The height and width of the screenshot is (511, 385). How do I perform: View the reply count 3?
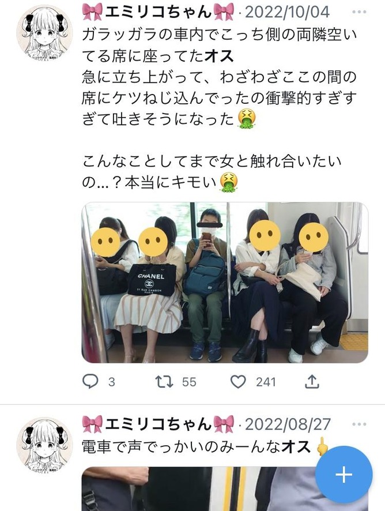pos(112,382)
